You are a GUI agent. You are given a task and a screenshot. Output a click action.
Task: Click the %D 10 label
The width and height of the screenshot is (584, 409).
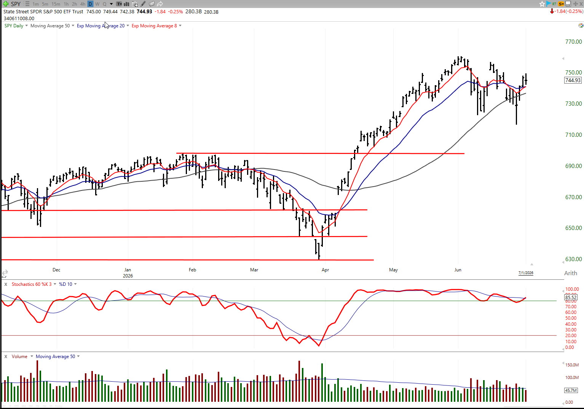65,284
